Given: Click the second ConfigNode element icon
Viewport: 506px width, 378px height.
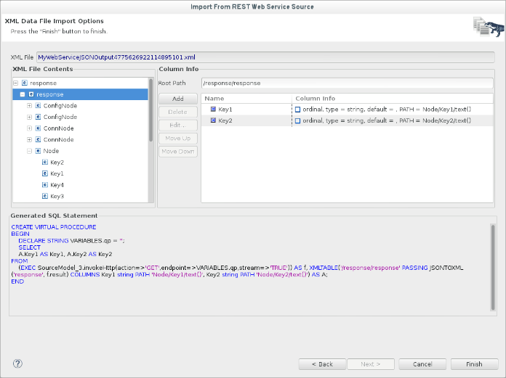Looking at the screenshot, I should [x=38, y=117].
